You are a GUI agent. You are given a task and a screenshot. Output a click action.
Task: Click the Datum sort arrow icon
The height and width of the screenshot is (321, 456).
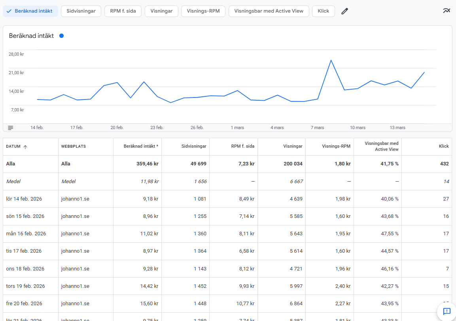tap(25, 146)
